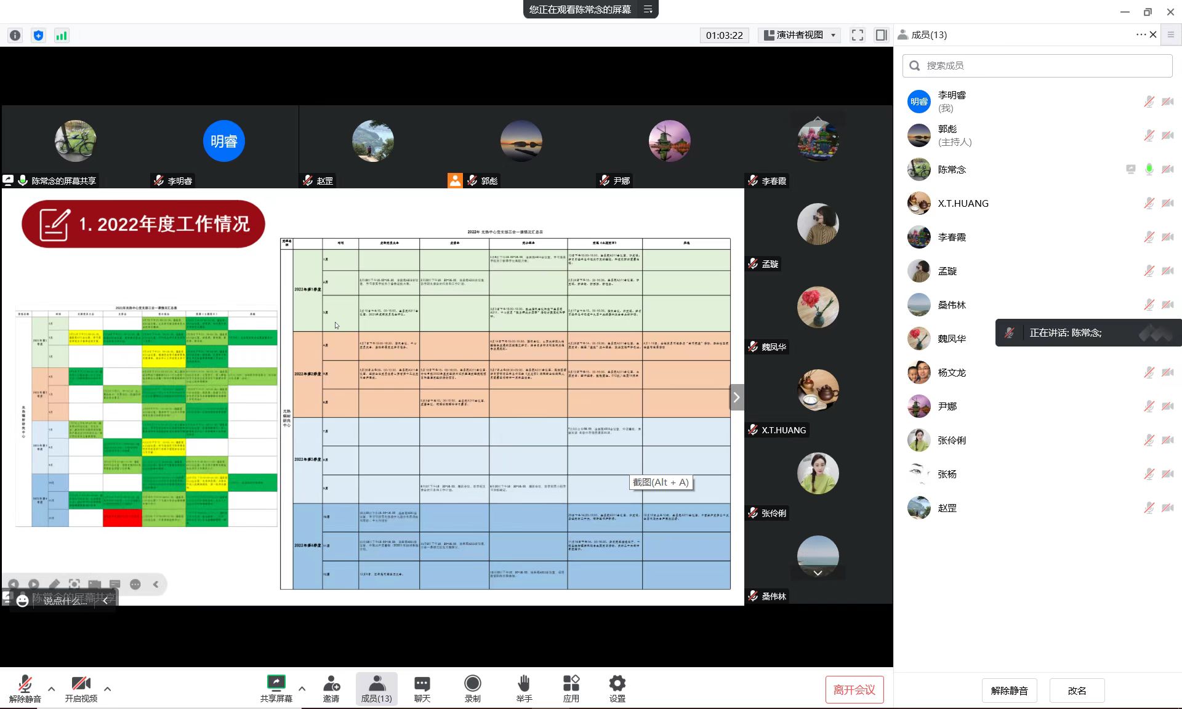1182x709 pixels.
Task: Unmute microphone with 解除静音 toolbar button
Action: [x=25, y=688]
